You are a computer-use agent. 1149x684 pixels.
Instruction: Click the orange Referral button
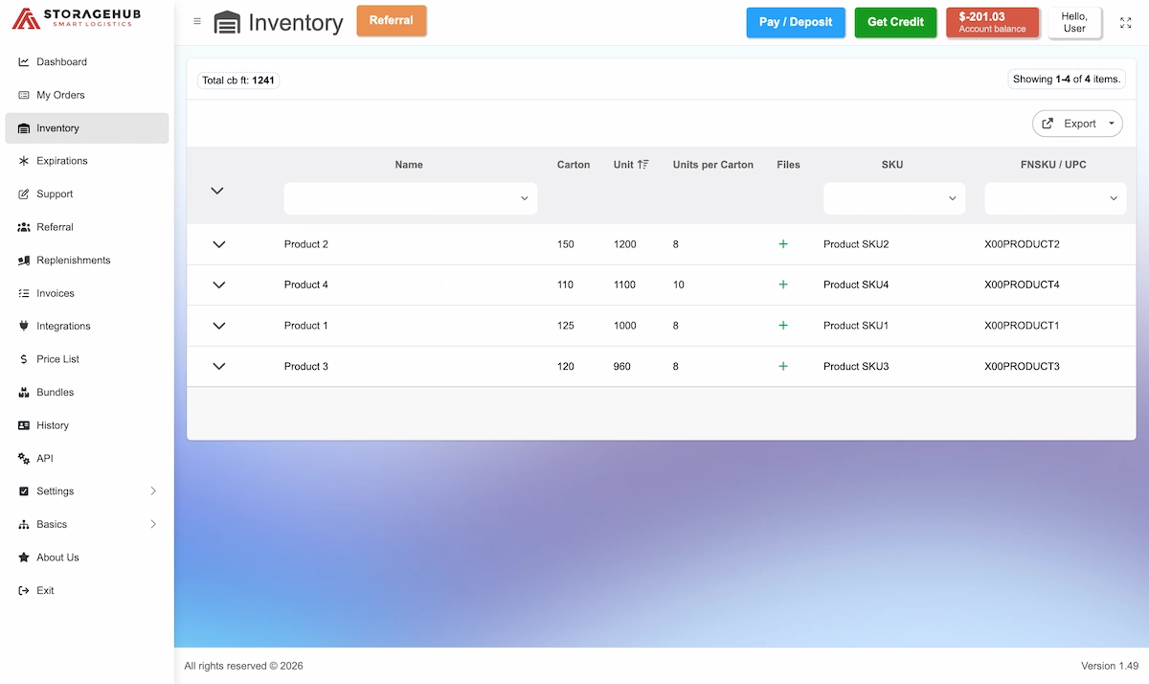coord(392,20)
